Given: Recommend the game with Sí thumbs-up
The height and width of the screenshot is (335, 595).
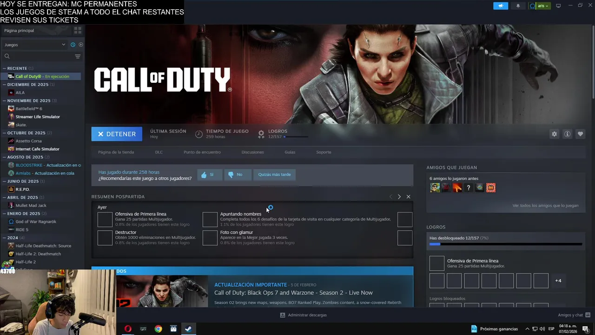Looking at the screenshot, I should point(210,174).
